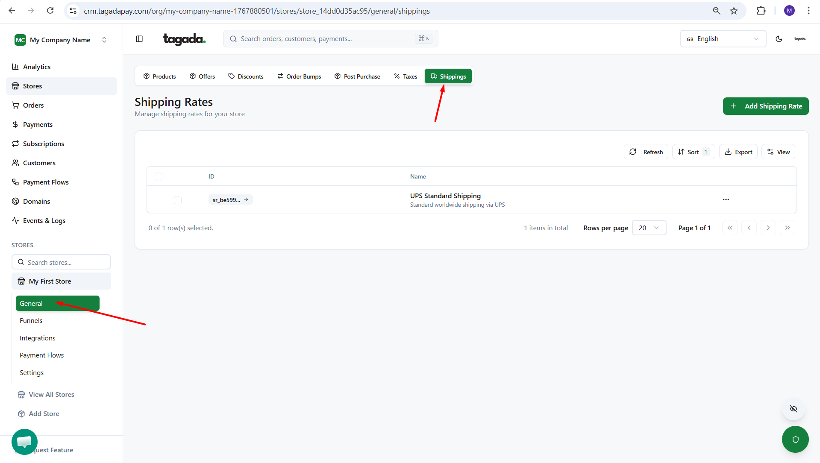Screen dimensions: 820x463
Task: Open English language dropdown
Action: tap(723, 39)
